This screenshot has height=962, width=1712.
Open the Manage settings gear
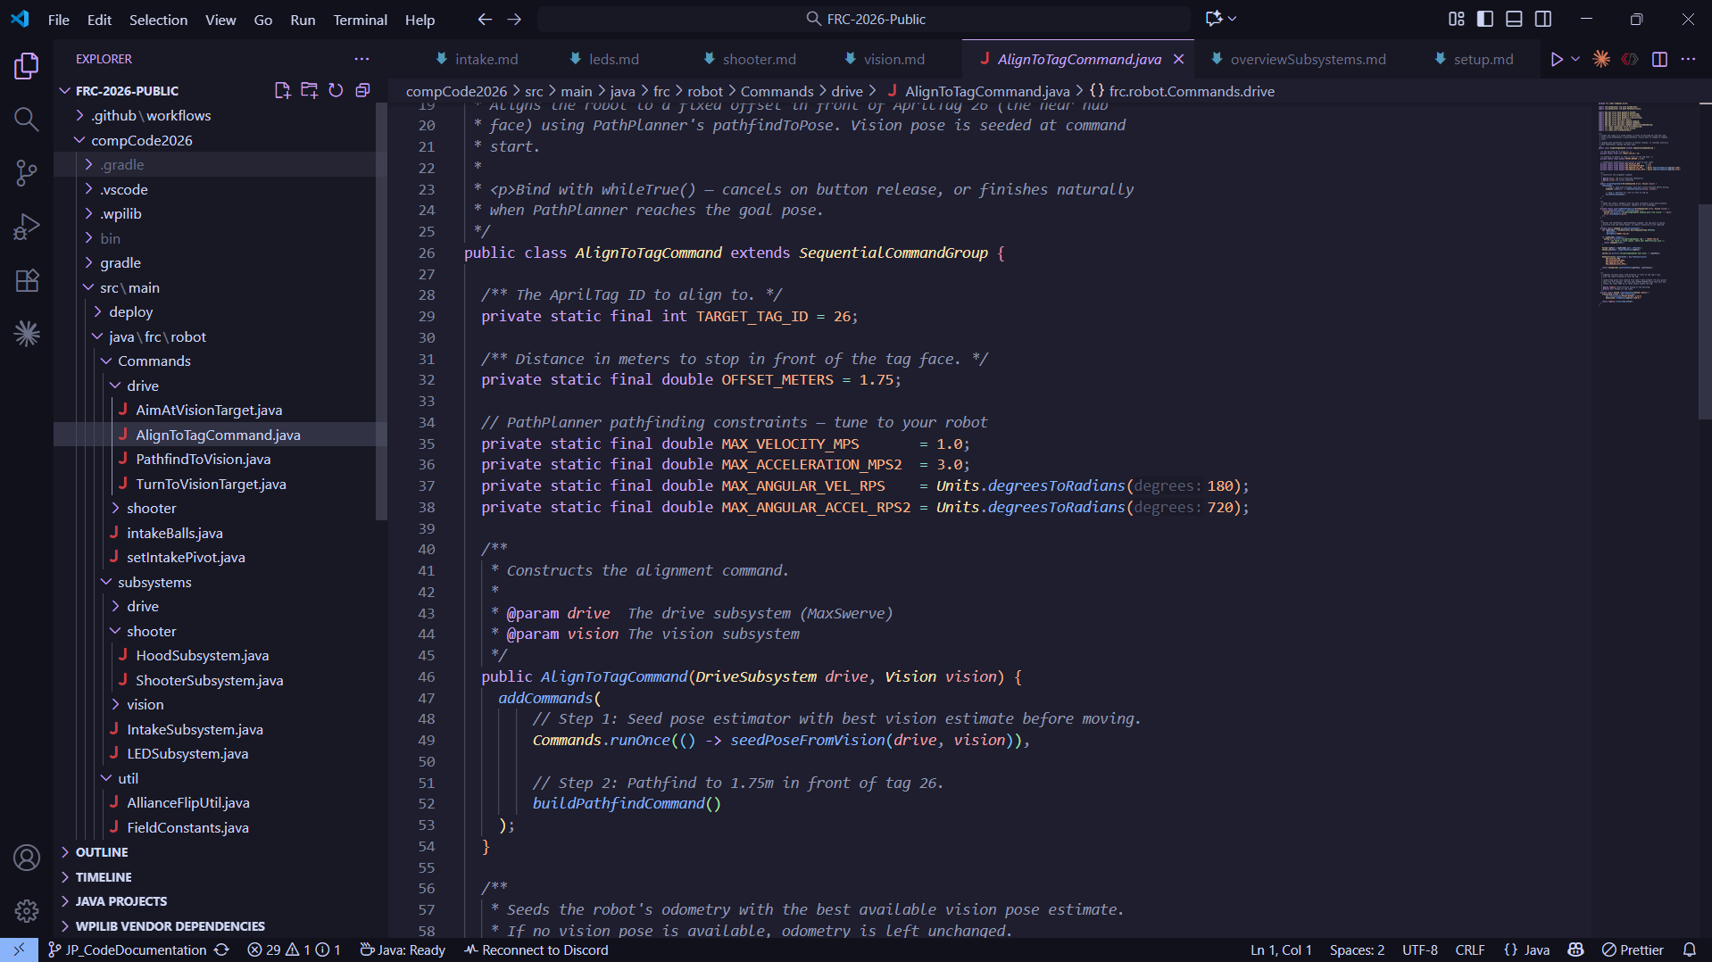27,910
